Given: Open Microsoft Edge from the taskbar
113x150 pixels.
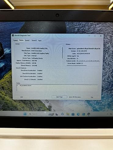Looking at the screenshot, I should pyautogui.click(x=78, y=114).
